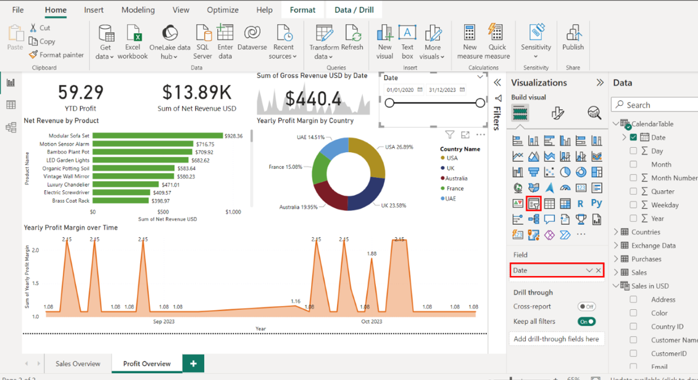This screenshot has width=698, height=380.
Task: Turn off Keep all filters toggle
Action: pyautogui.click(x=586, y=321)
